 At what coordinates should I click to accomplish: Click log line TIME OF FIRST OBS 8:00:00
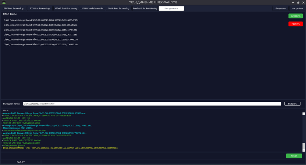click(x=22, y=121)
